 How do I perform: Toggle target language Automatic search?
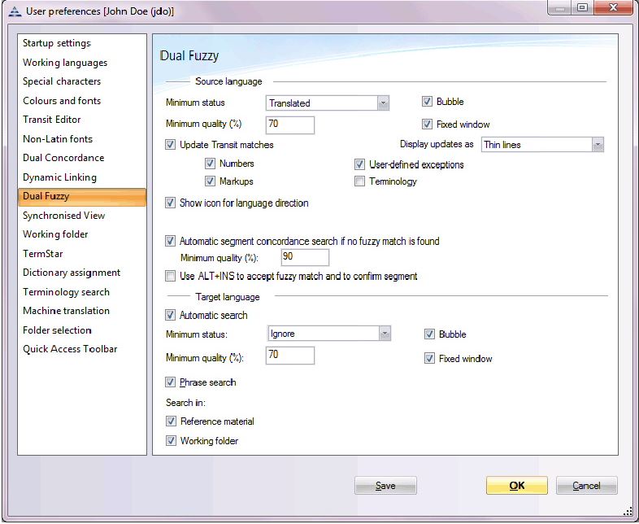tap(171, 315)
